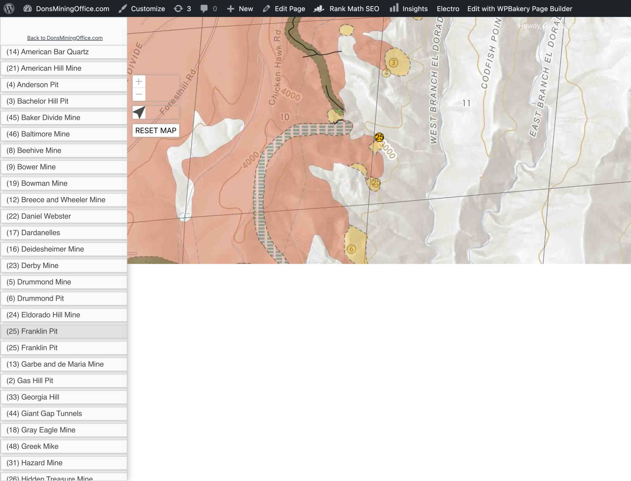
Task: Click the Electro admin bar item
Action: (x=448, y=9)
